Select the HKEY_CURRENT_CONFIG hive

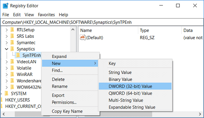pyautogui.click(x=23, y=106)
